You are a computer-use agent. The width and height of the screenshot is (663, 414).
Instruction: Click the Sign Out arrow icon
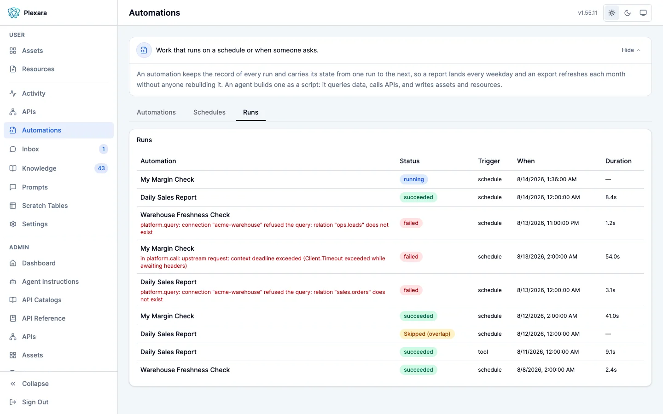tap(13, 402)
